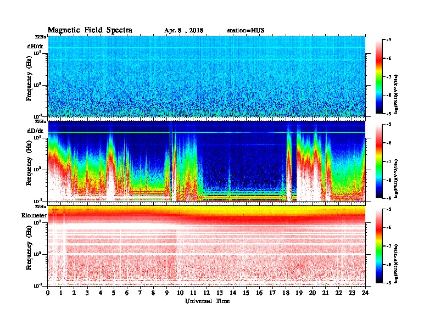The height and width of the screenshot is (336, 435).
Task: Click the "8" hour tick label
Action: point(154,293)
